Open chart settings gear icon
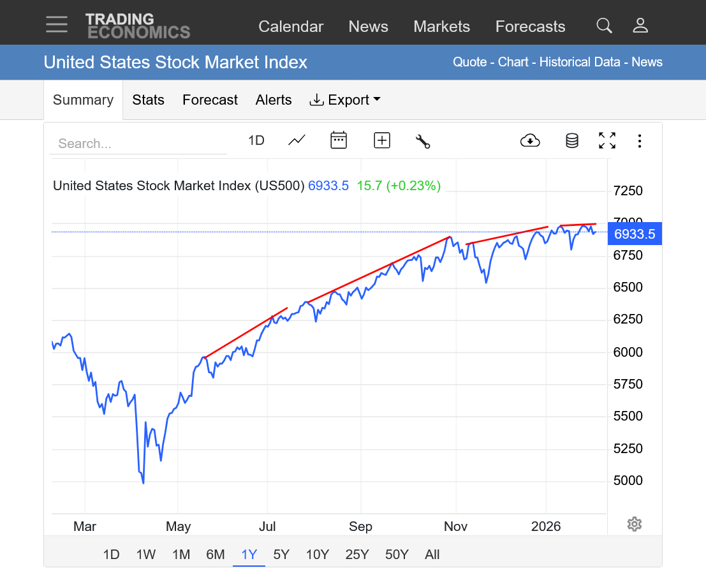706x575 pixels. point(634,524)
